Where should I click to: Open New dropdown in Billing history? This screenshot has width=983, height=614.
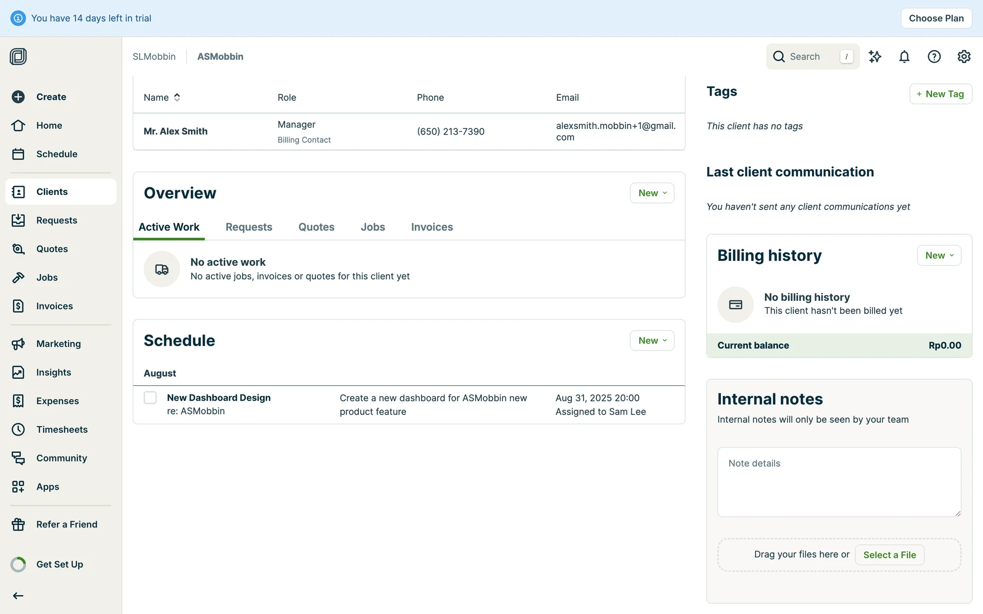click(938, 255)
